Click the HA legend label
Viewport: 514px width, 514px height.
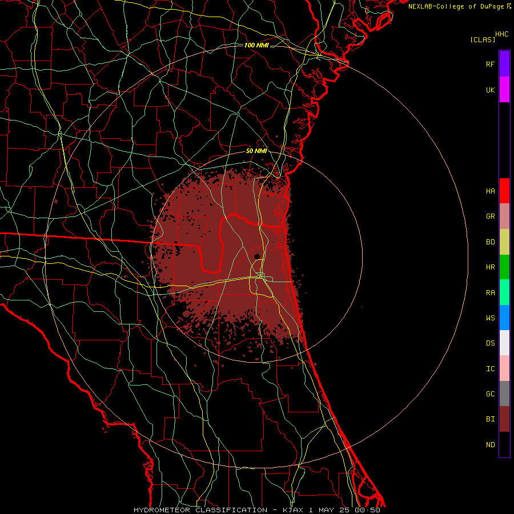[490, 191]
